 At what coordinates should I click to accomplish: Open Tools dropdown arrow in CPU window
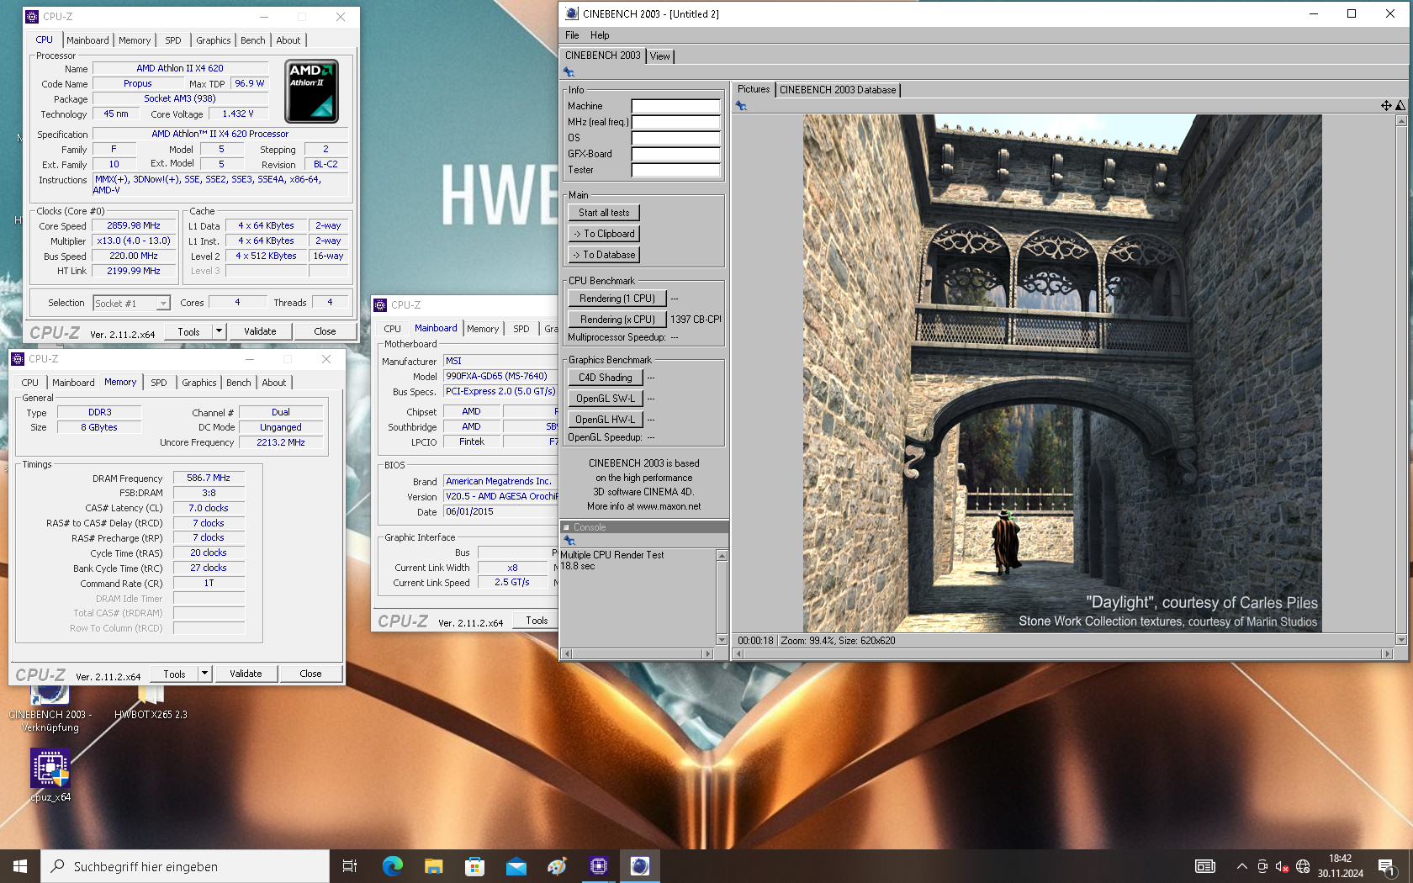point(219,331)
